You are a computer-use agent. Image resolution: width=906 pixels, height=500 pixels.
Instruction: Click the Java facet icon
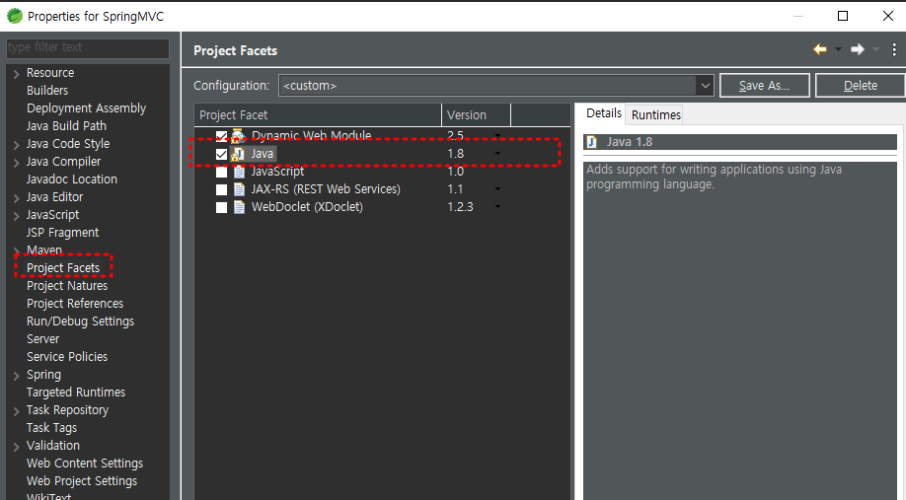[x=238, y=154]
